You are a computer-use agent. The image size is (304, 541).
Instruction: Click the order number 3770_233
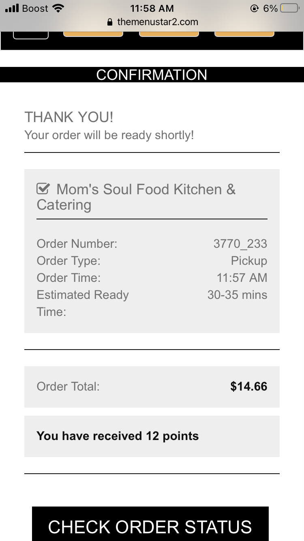[x=240, y=243]
